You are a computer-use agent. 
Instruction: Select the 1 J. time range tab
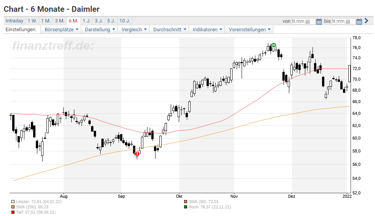pos(87,21)
